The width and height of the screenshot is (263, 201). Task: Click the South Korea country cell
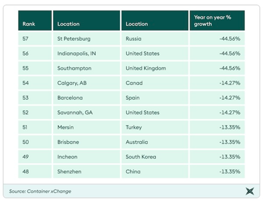tap(155, 157)
